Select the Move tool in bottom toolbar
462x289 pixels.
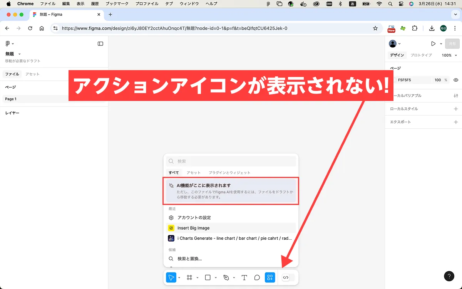pos(171,277)
